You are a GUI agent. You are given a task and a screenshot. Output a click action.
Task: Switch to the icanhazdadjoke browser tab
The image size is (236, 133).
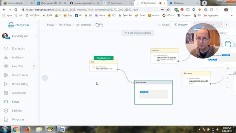(x=18, y=3)
